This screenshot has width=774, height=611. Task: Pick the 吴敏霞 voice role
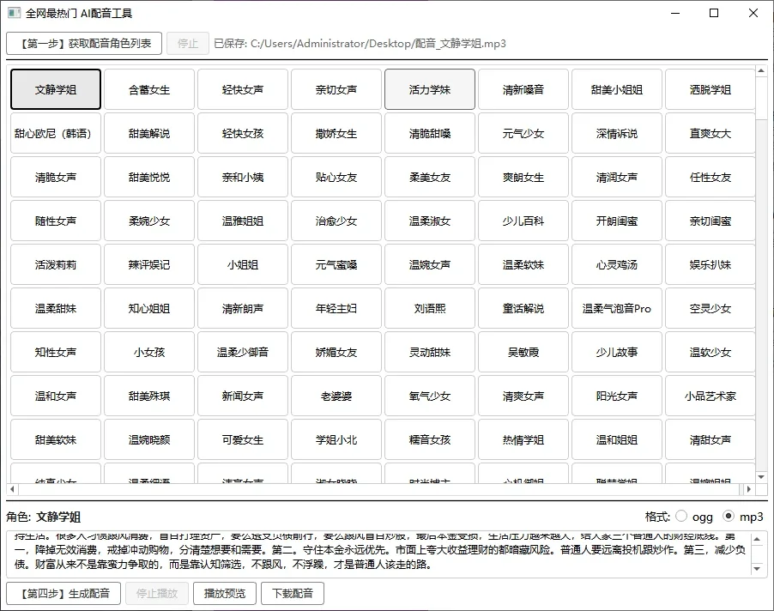[523, 352]
